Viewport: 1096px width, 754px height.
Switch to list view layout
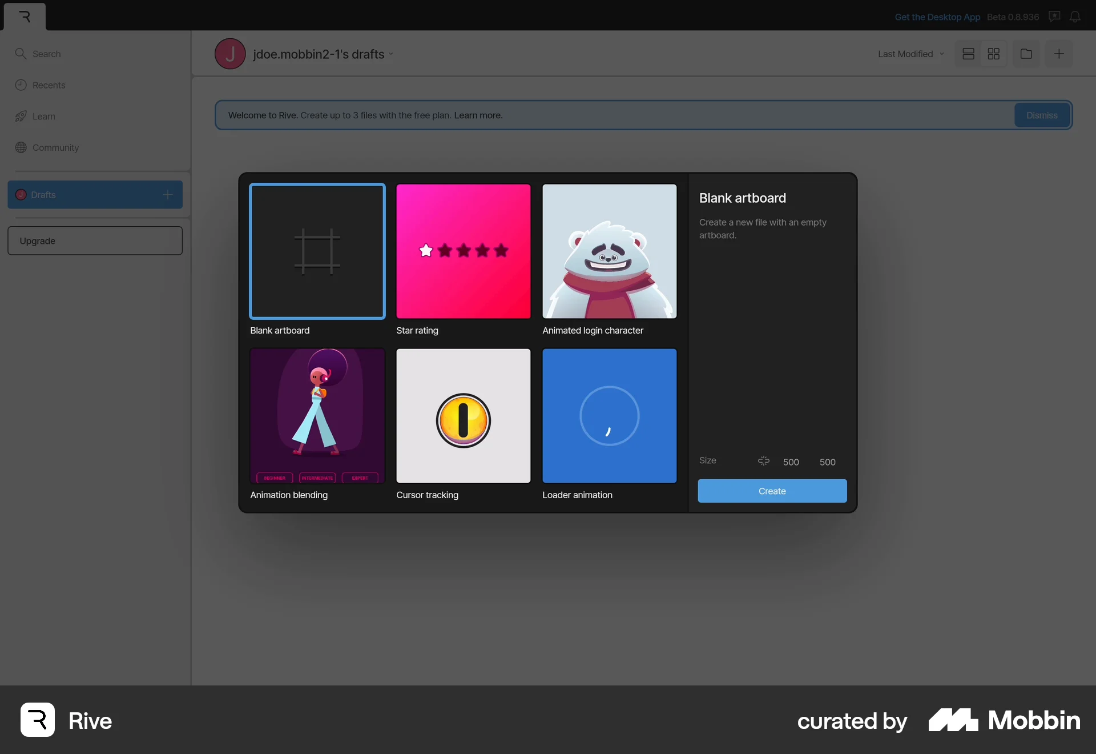[x=968, y=53]
